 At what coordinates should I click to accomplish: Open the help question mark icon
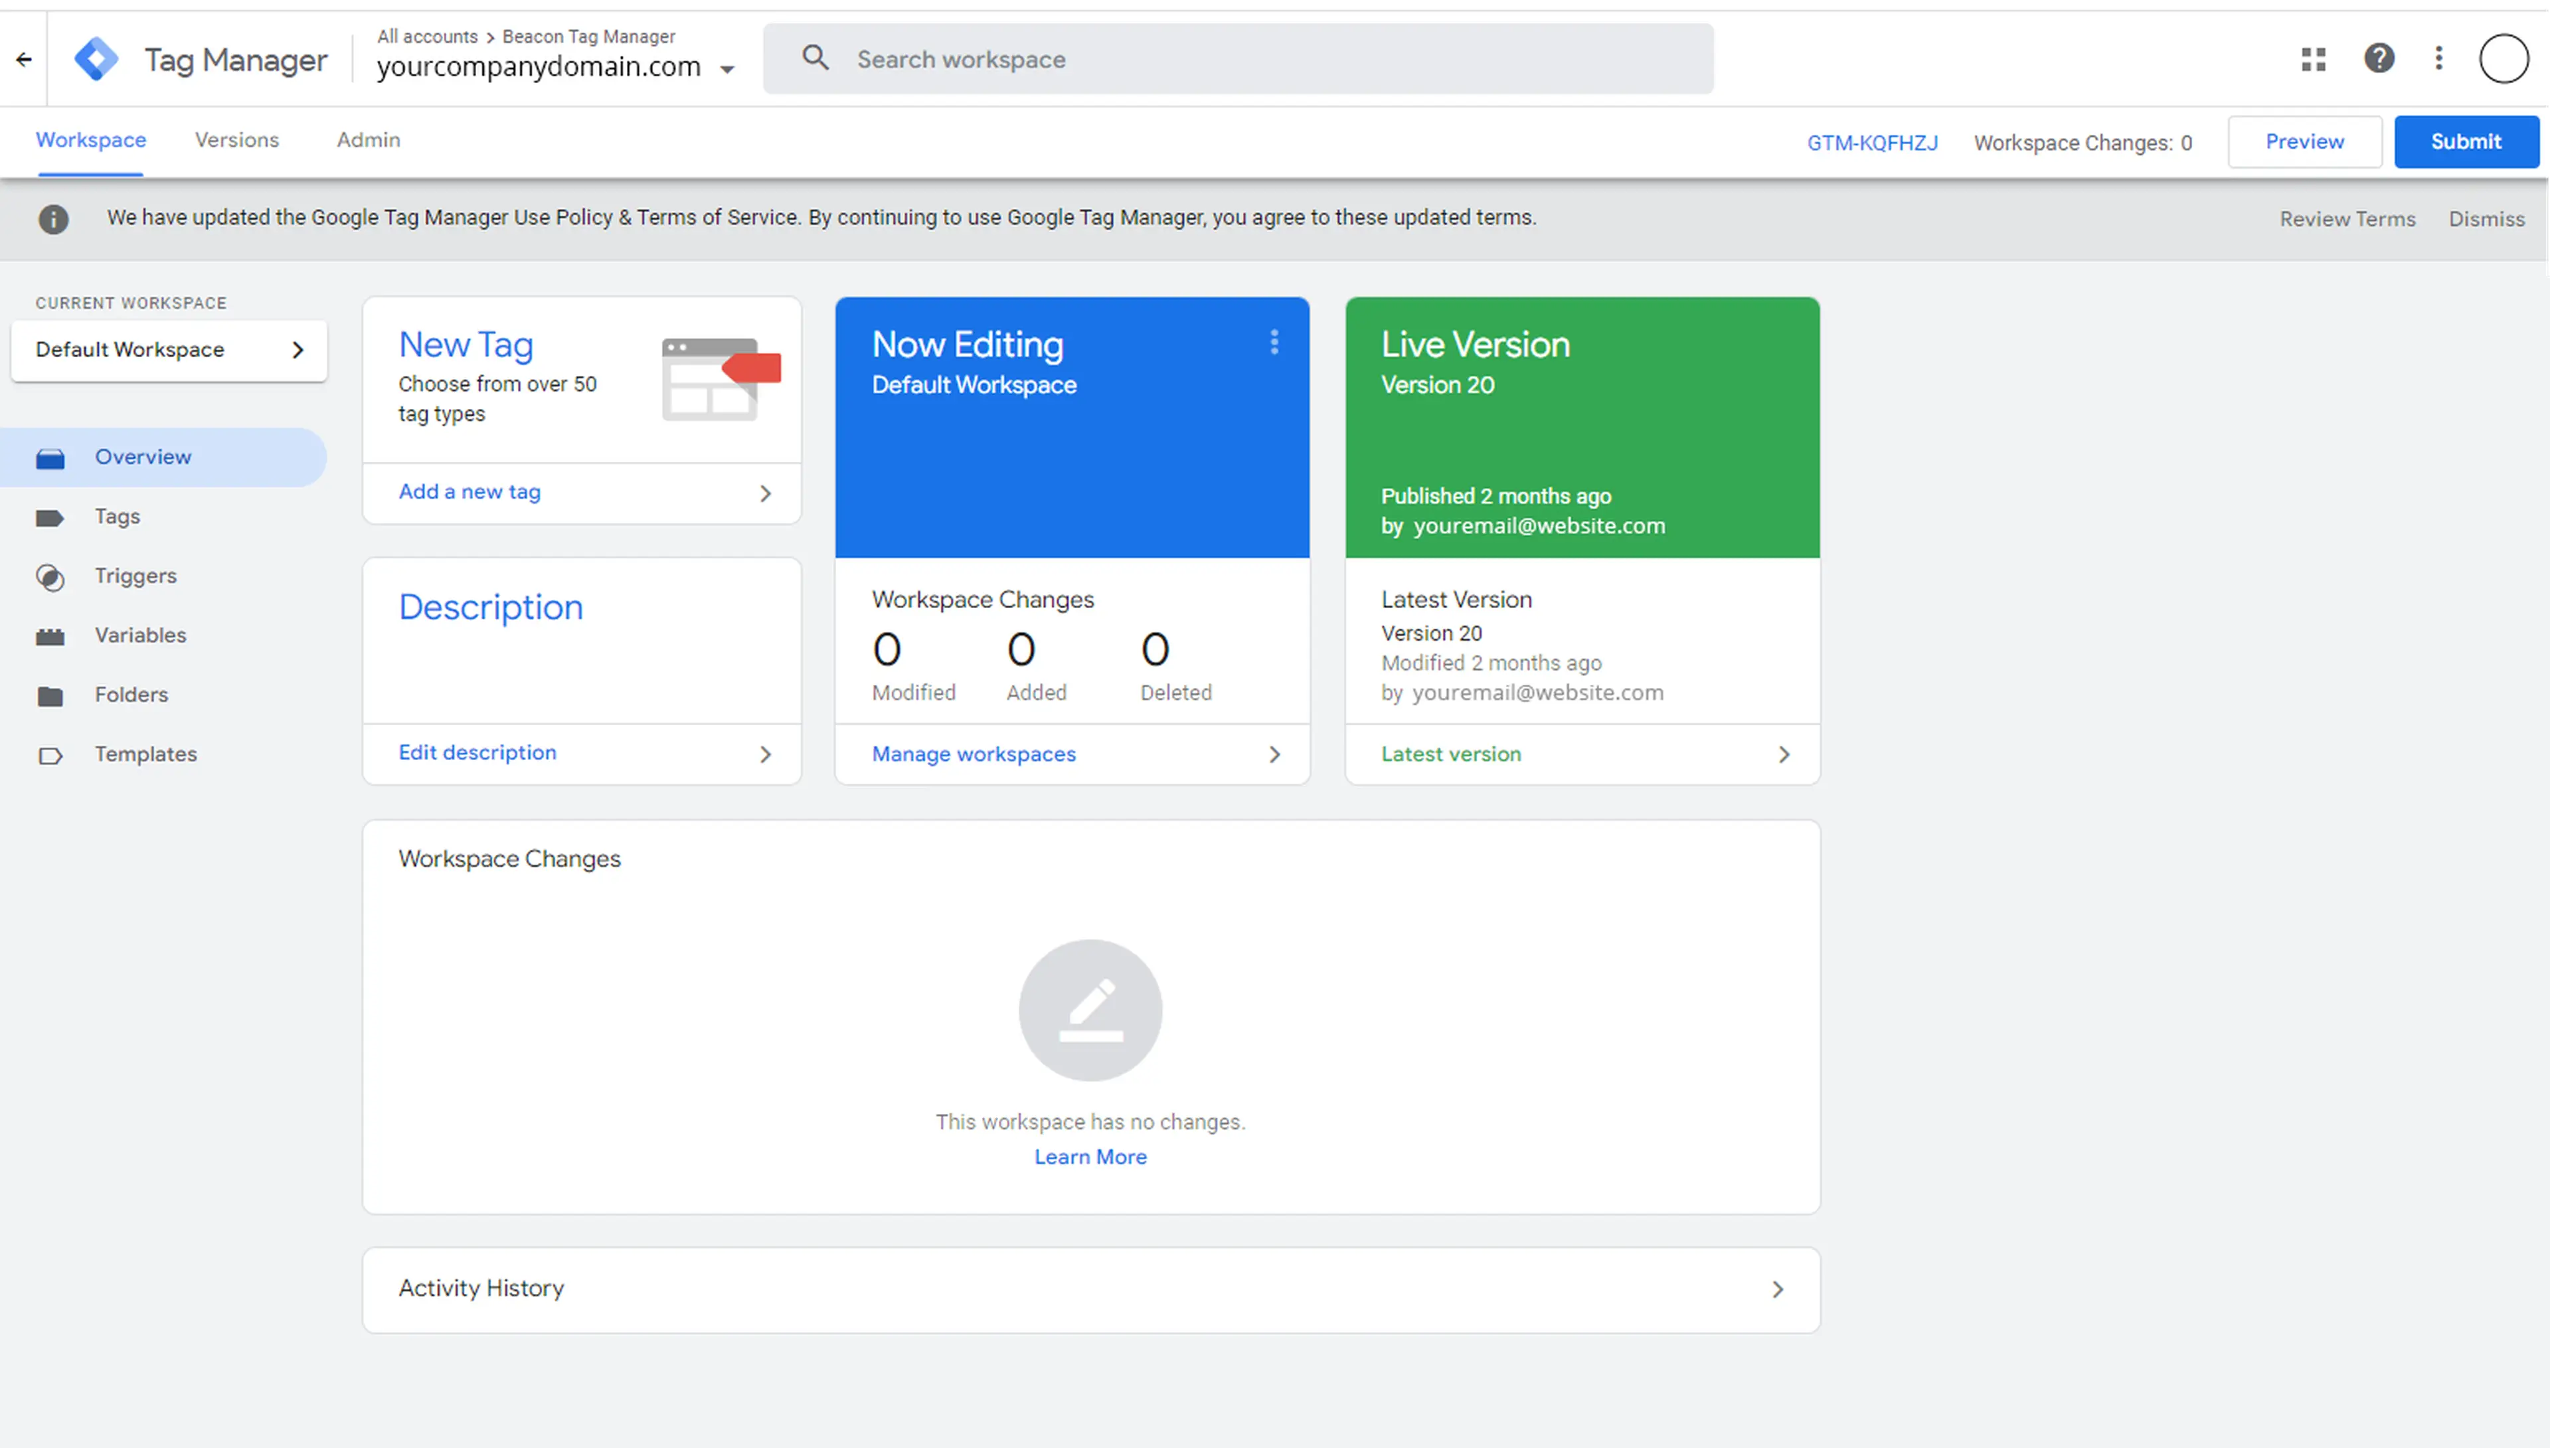(x=2379, y=58)
